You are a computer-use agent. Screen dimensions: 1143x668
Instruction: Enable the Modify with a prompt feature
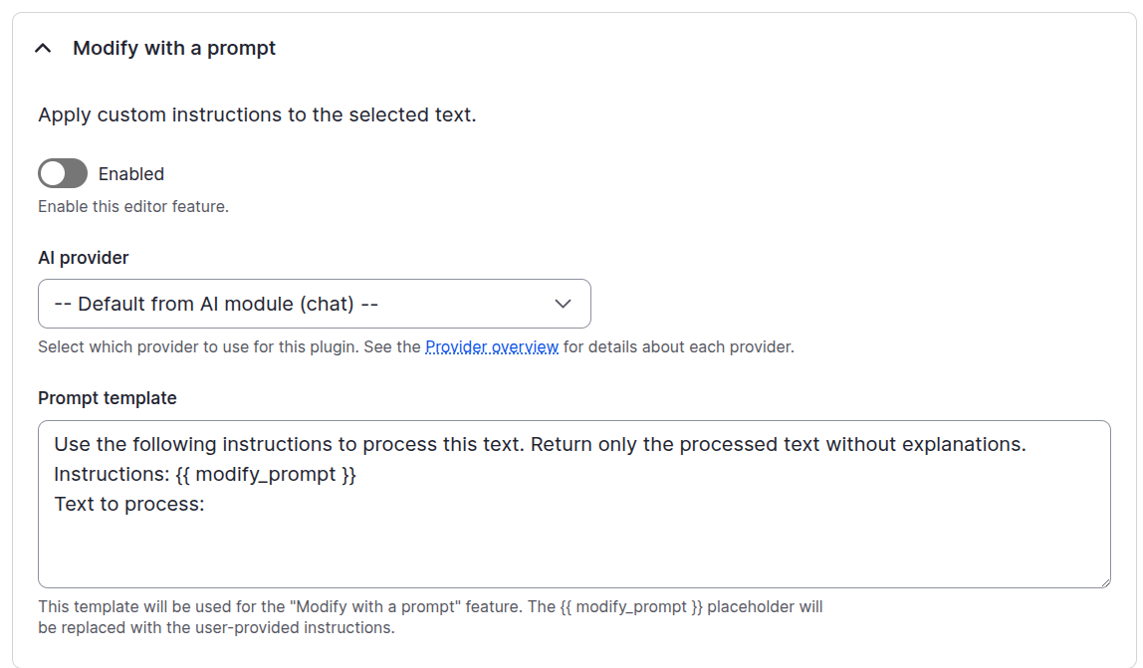pyautogui.click(x=62, y=173)
